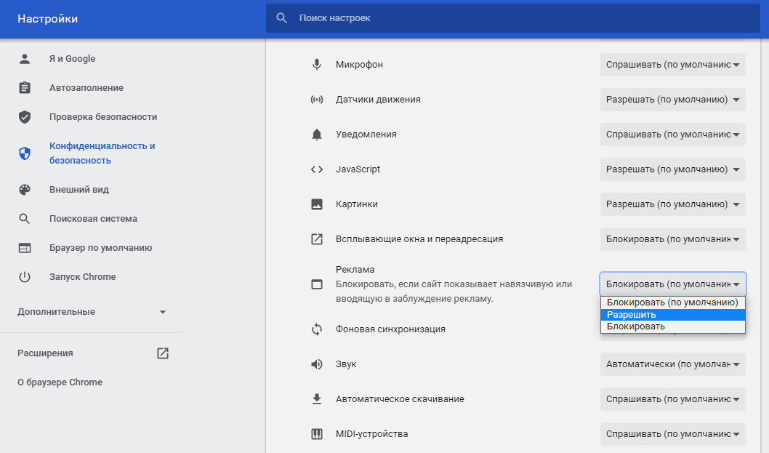Click the pop-up icon in Всплывающие окна row
This screenshot has height=453, width=769.
[317, 239]
